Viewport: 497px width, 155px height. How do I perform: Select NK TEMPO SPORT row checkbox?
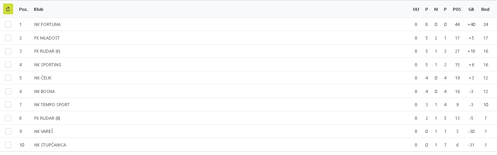[8, 105]
